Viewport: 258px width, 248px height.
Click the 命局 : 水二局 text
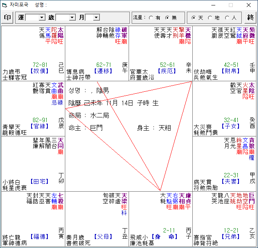point(89,115)
